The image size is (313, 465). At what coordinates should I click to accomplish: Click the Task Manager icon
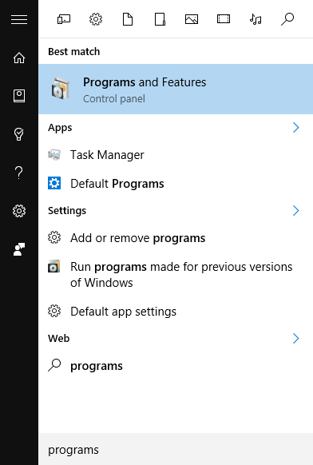tap(54, 155)
